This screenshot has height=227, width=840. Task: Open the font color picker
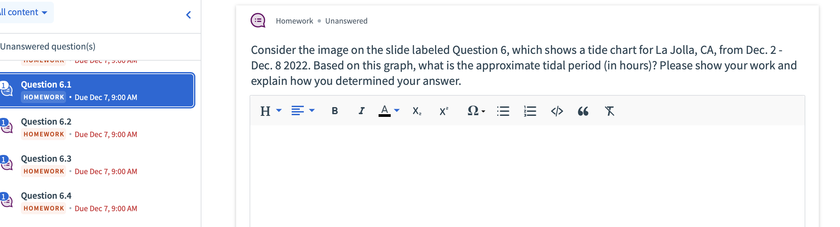click(389, 111)
